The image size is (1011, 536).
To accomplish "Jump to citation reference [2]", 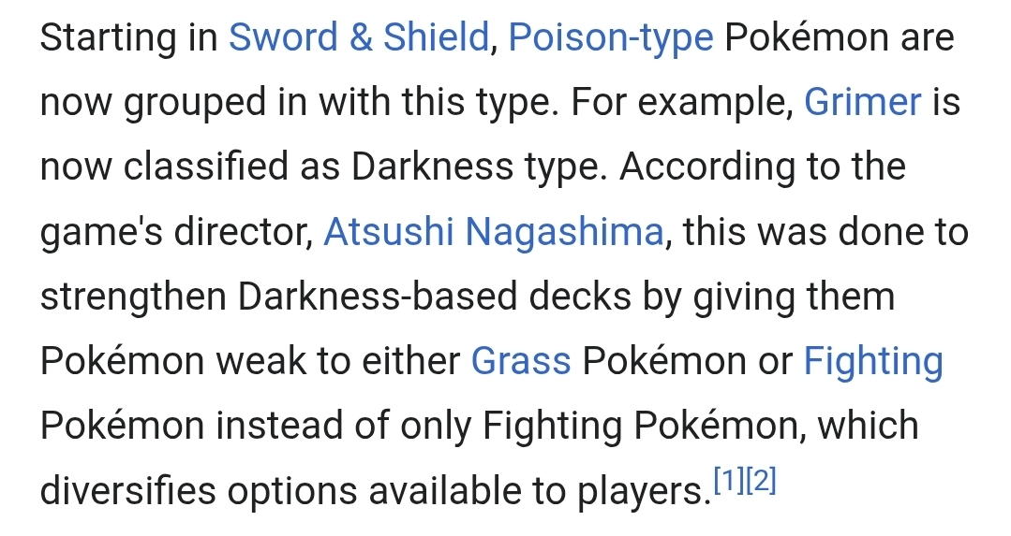I will coord(762,483).
